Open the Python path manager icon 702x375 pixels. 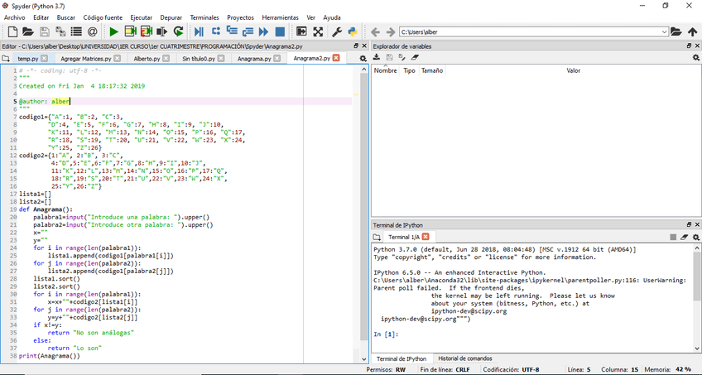point(352,32)
